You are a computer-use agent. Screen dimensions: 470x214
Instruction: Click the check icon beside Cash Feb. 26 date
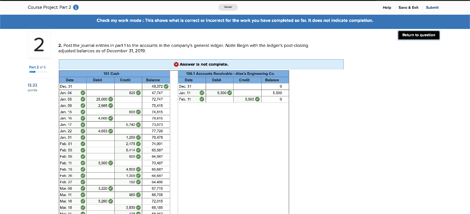83,175
